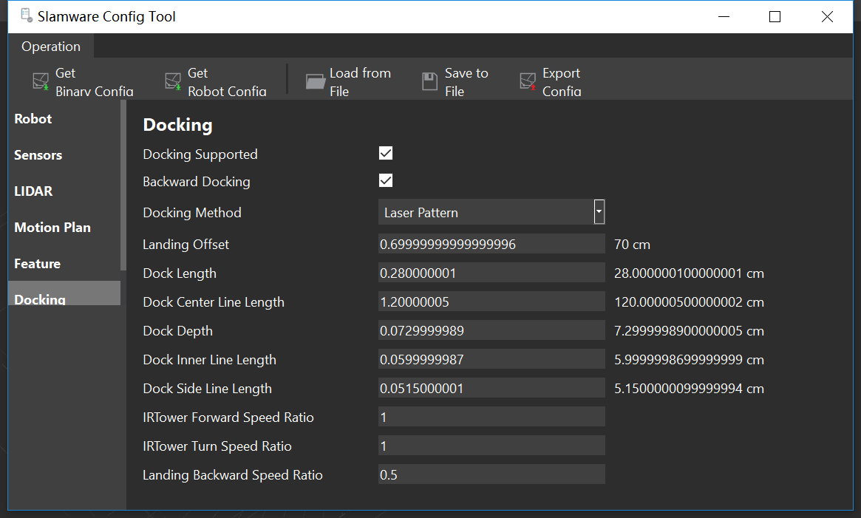The height and width of the screenshot is (518, 861).
Task: Maximize the Slamware Config Tool window
Action: coord(775,16)
